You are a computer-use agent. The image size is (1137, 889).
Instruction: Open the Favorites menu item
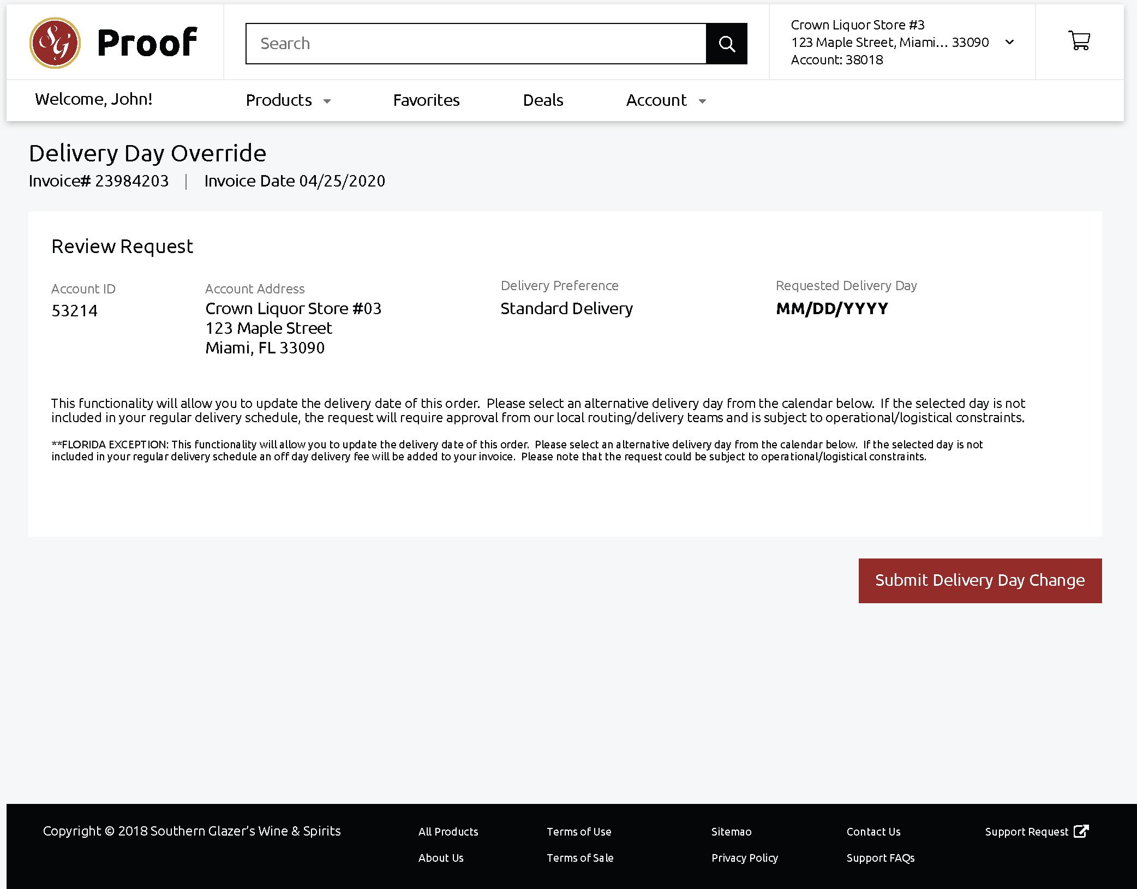426,100
